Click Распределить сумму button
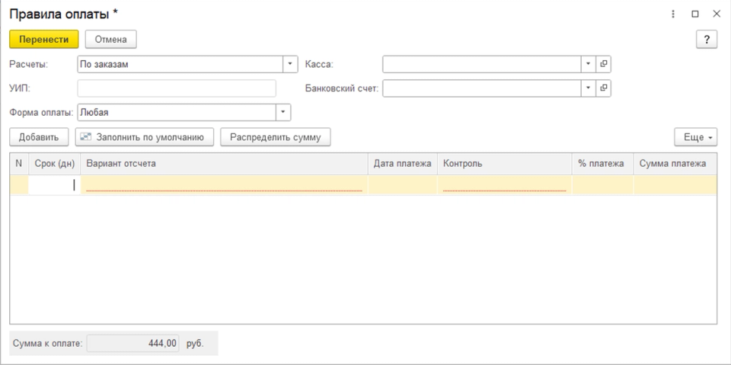Screen dimensions: 731x365 [276, 137]
